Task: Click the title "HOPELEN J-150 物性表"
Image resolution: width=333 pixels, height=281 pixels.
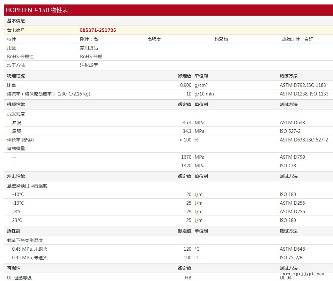Action: pos(37,10)
